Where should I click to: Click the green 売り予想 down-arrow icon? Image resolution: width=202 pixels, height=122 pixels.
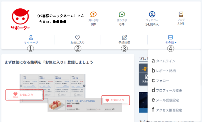tap(122, 14)
